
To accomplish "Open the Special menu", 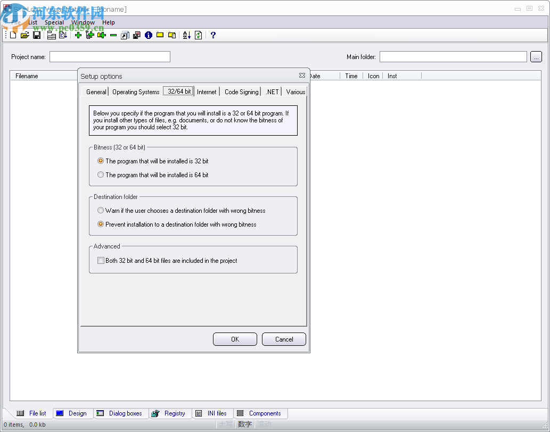I will (54, 22).
